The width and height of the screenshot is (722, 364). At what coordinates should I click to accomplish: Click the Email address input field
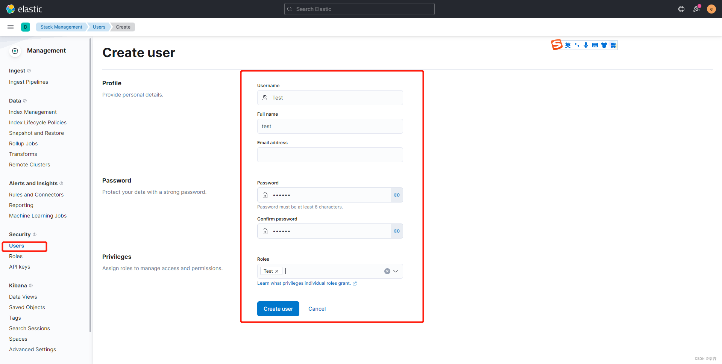[x=330, y=155]
